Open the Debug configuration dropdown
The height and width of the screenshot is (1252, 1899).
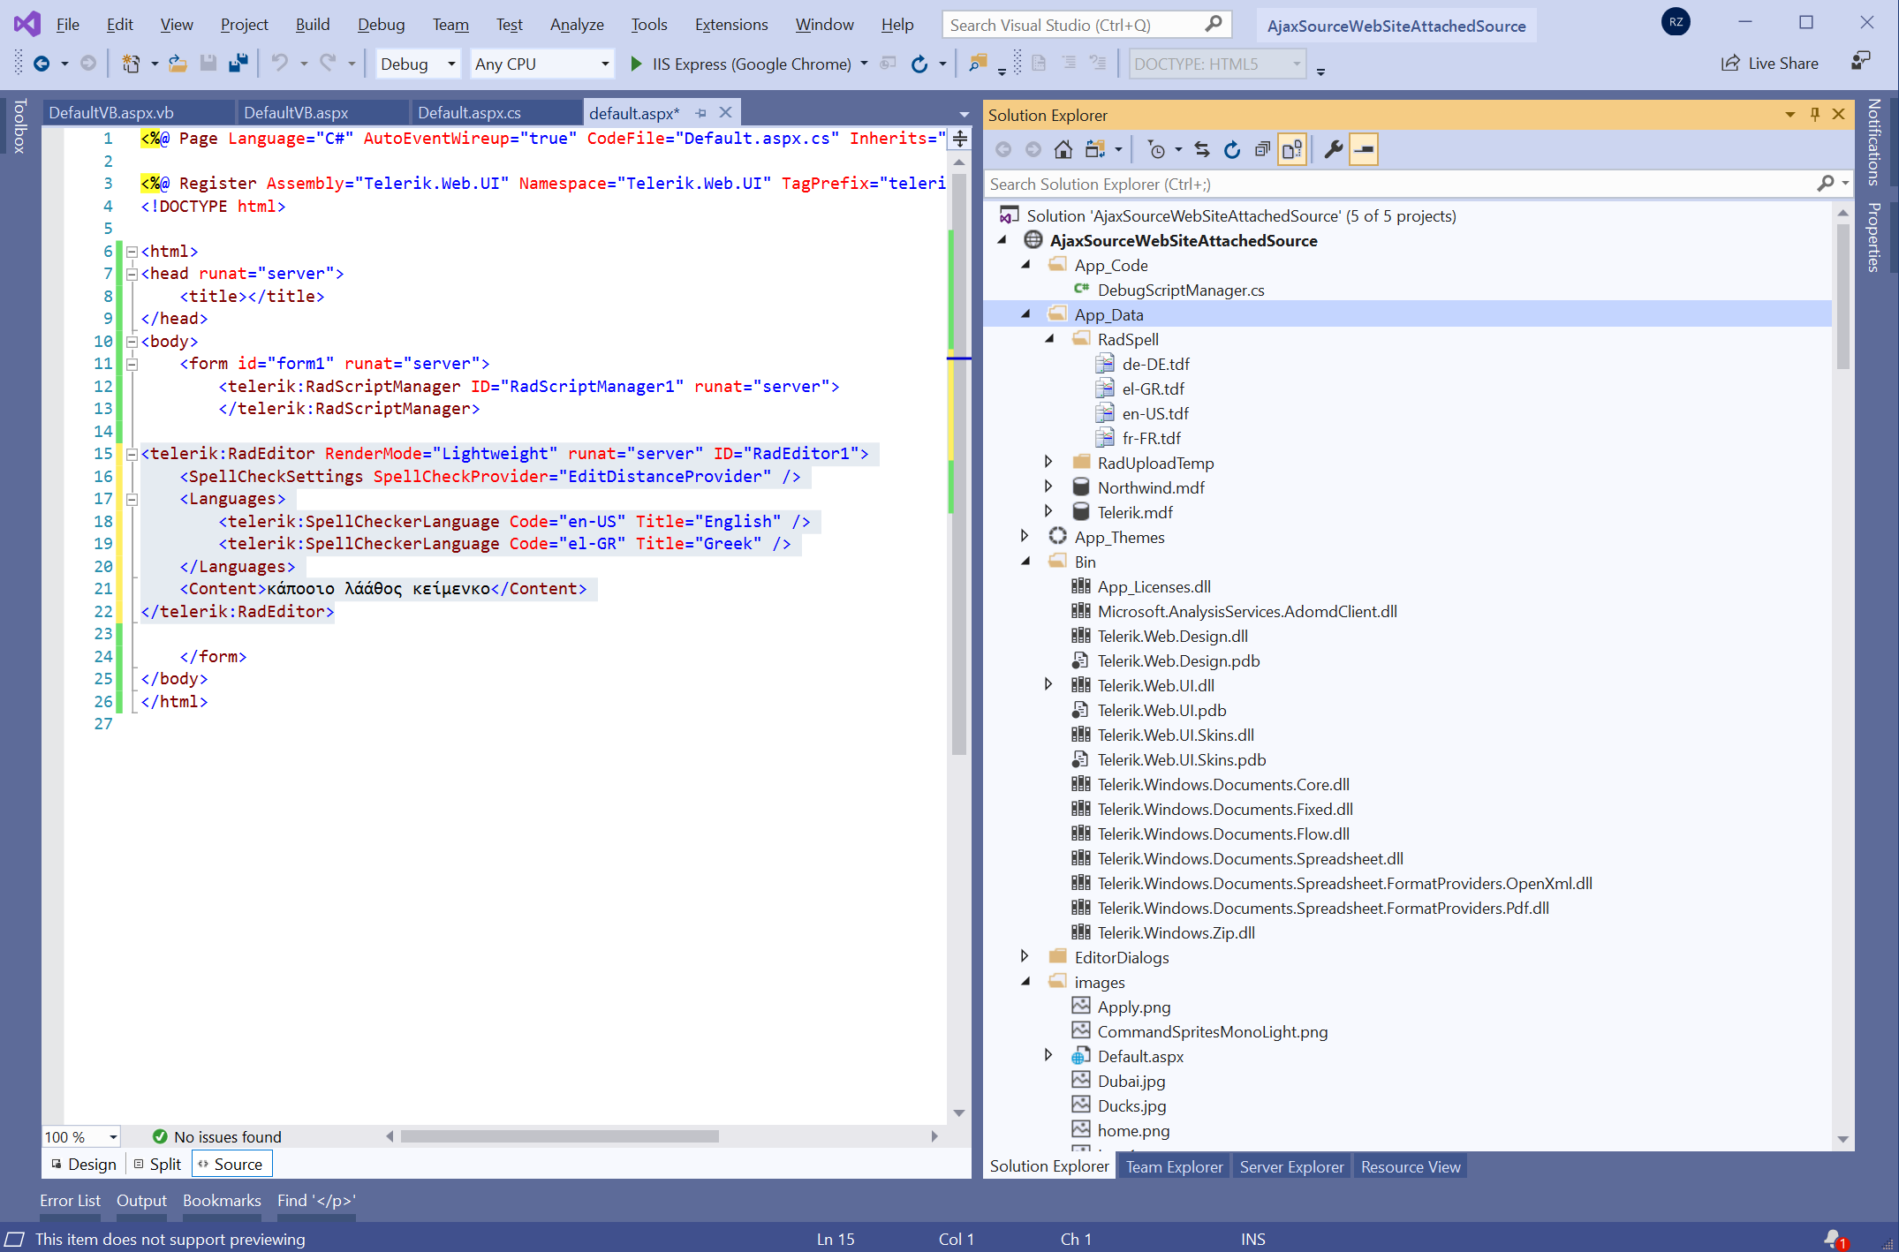(x=451, y=64)
